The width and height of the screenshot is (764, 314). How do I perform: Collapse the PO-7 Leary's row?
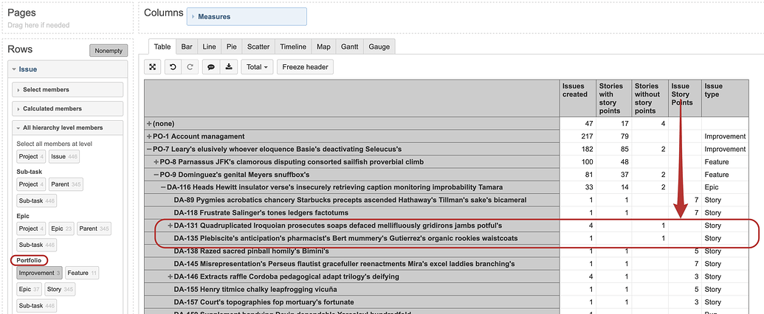click(150, 150)
